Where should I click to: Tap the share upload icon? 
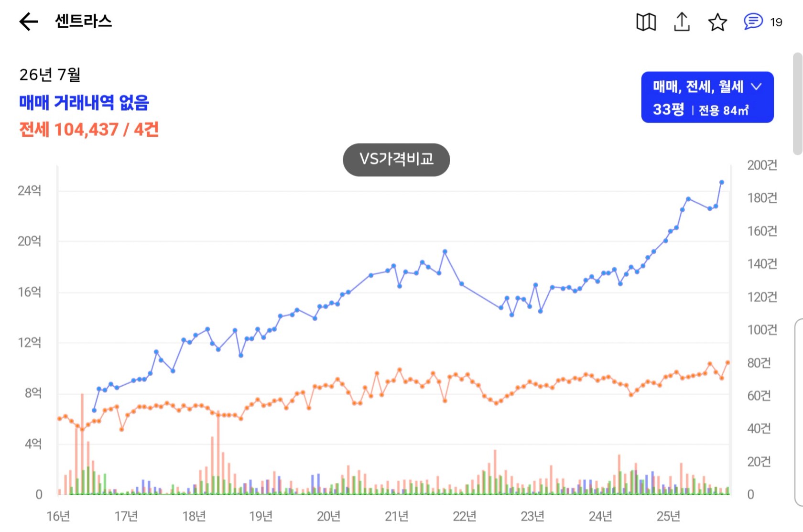682,22
